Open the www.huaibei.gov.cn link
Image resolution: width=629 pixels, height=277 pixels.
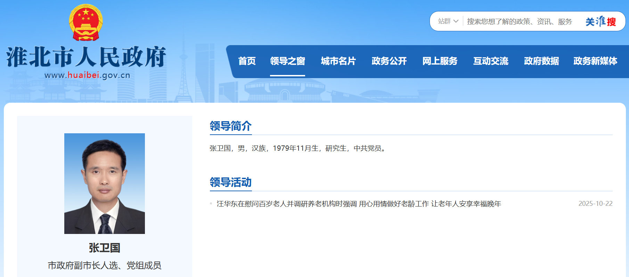[87, 75]
